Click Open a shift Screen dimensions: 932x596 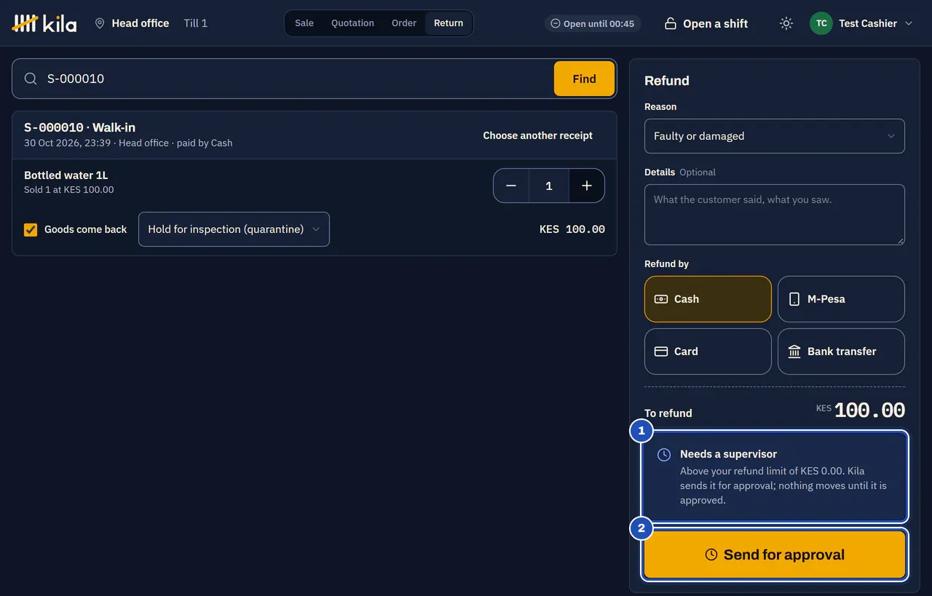tap(706, 23)
